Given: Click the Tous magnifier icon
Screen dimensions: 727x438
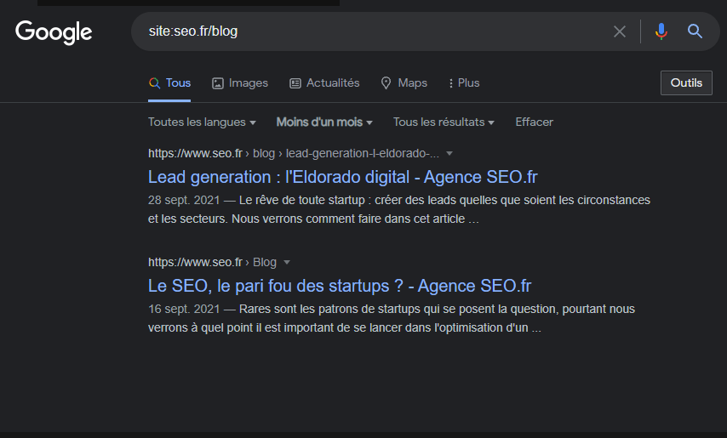Looking at the screenshot, I should pyautogui.click(x=154, y=83).
